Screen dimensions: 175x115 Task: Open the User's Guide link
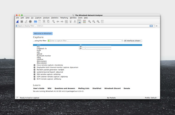point(39,88)
